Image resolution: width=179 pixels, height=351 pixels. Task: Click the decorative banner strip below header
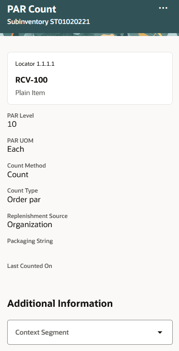coord(89,35)
